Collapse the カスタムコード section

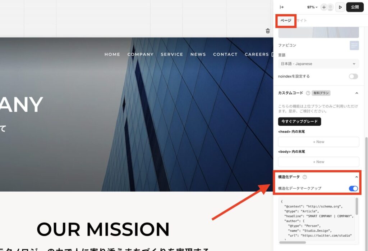[356, 93]
